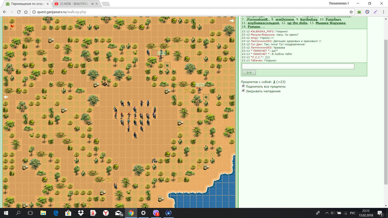
Task: Open player link Романс
Action: pyautogui.click(x=254, y=27)
